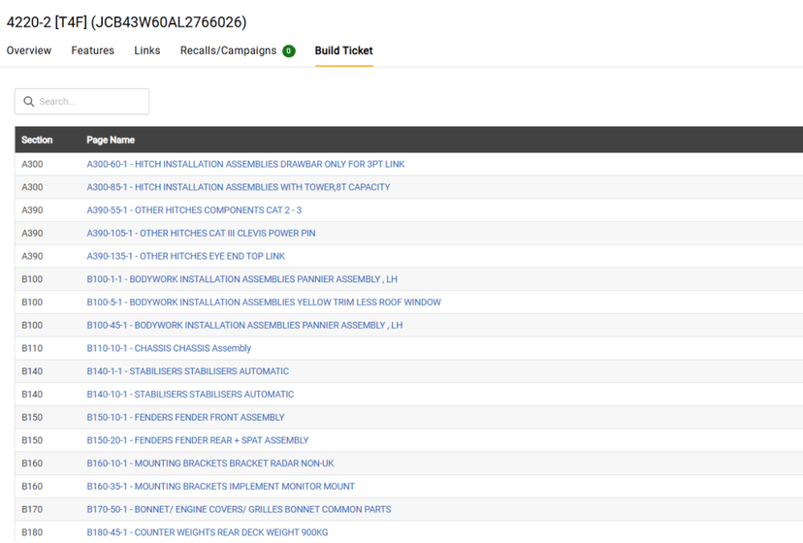
Task: Click the search magnifier icon
Action: click(x=29, y=102)
